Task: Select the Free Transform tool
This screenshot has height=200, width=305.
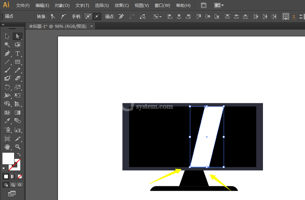Action: point(18,95)
